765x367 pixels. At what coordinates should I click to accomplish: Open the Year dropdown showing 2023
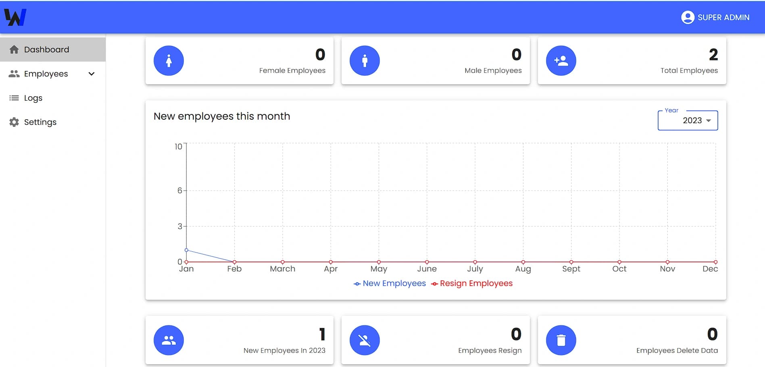coord(688,120)
